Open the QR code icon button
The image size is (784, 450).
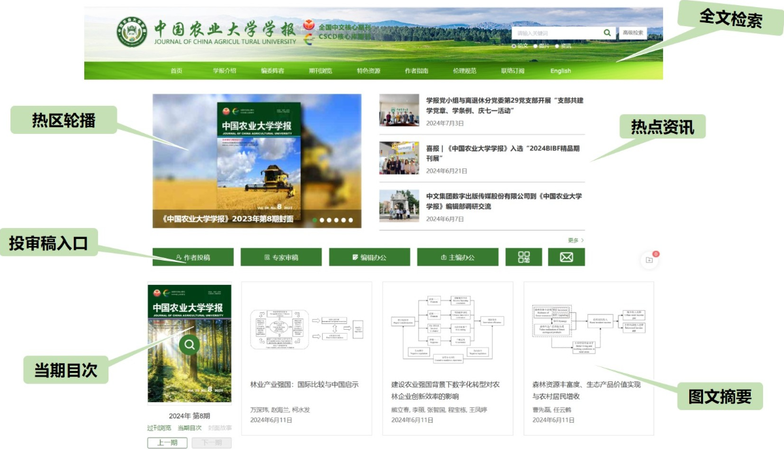(x=524, y=257)
